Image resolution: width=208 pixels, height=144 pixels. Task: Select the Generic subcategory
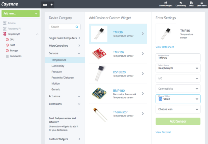(56, 89)
